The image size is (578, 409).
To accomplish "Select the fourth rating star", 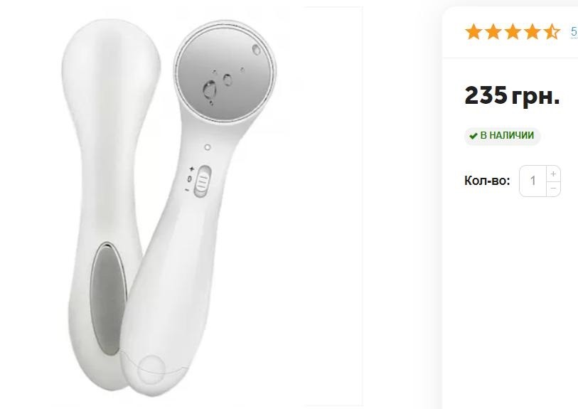I will (532, 31).
